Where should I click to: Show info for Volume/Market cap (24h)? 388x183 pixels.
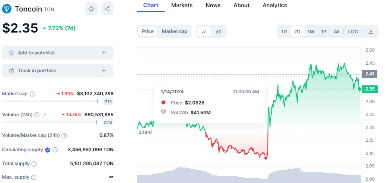pyautogui.click(x=64, y=136)
